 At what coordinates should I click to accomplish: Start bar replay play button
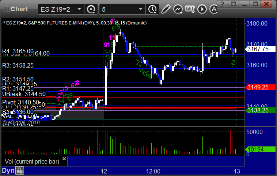tap(202, 9)
